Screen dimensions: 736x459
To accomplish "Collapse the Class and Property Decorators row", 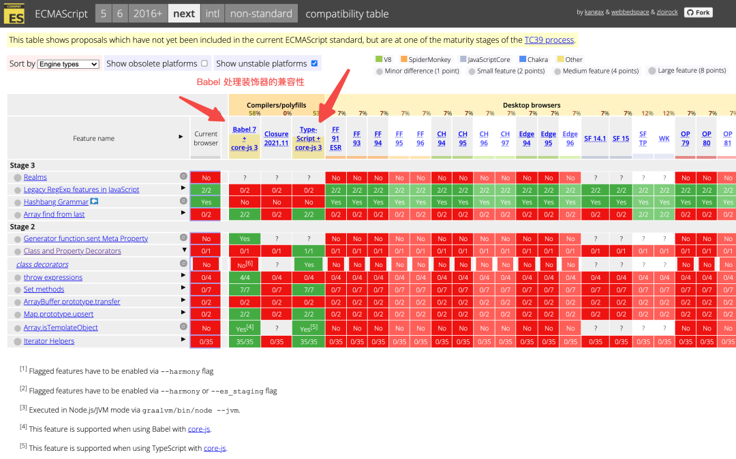I will coord(184,250).
